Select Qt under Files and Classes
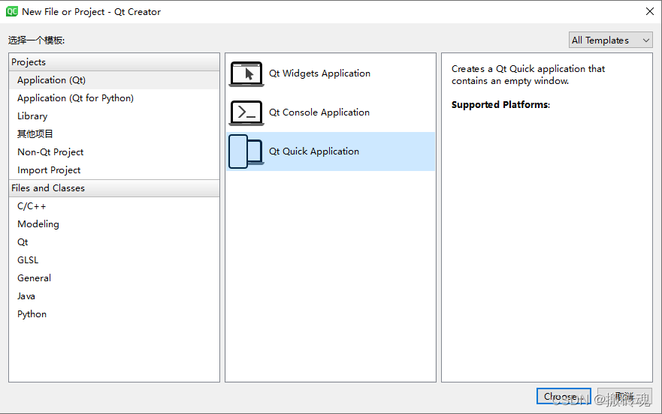 tap(114, 242)
